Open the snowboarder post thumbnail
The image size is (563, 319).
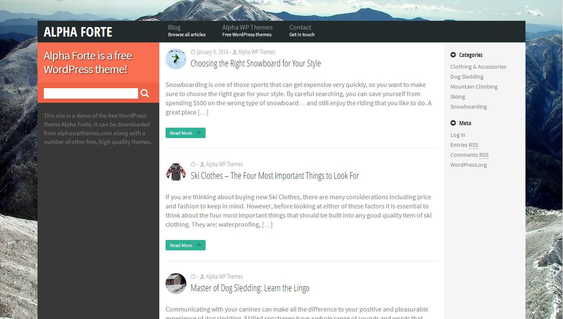176,59
